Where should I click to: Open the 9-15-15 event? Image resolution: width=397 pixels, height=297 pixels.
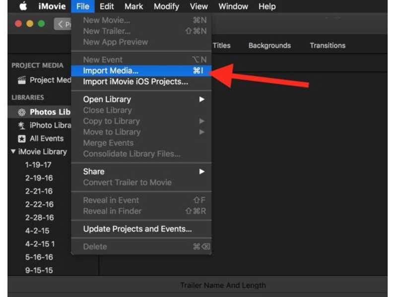click(39, 270)
